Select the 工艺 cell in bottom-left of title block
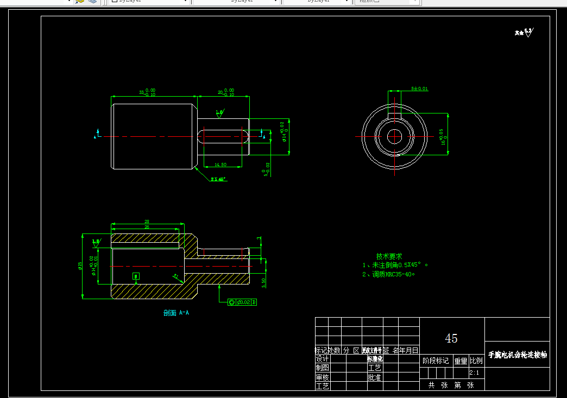Image resolution: width=567 pixels, height=398 pixels. pyautogui.click(x=322, y=387)
